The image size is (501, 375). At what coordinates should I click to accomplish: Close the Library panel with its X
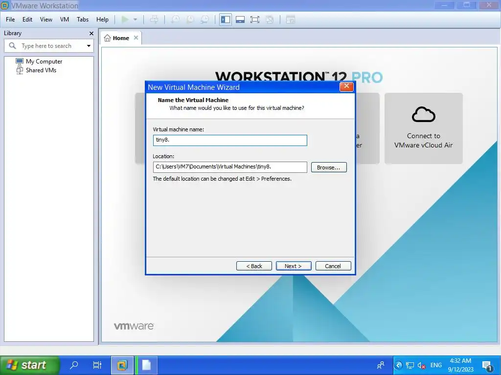pyautogui.click(x=91, y=33)
